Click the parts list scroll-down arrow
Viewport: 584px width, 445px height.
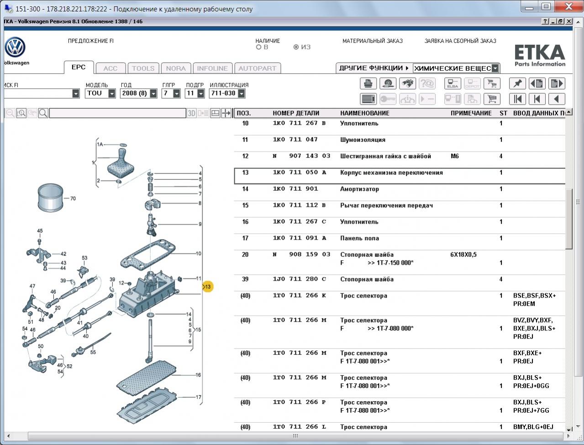(x=569, y=429)
